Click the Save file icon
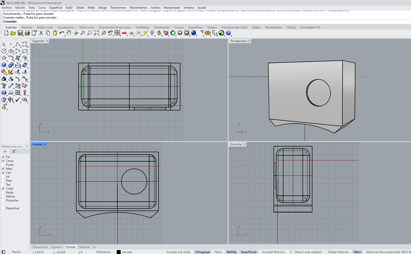 point(20,33)
